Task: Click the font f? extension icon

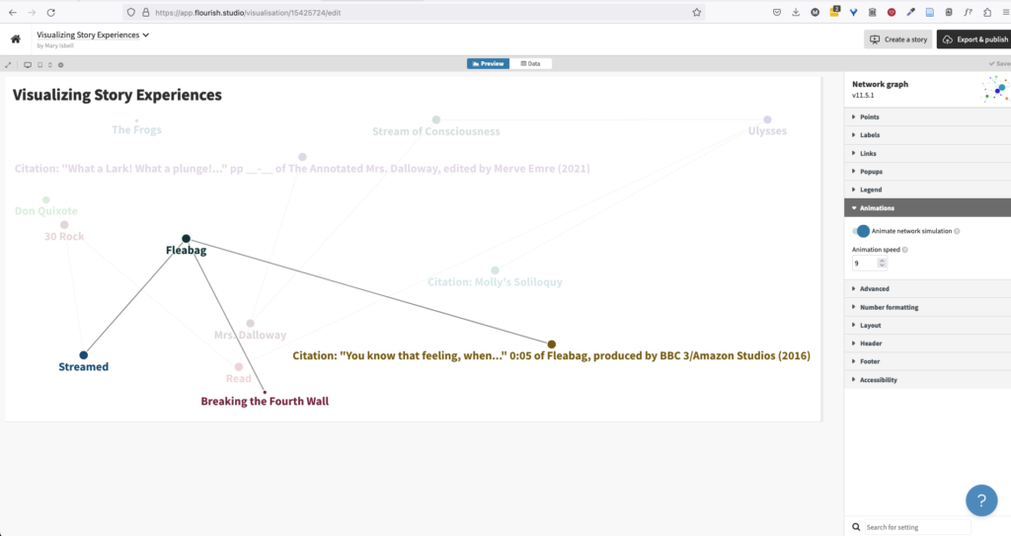Action: point(968,12)
